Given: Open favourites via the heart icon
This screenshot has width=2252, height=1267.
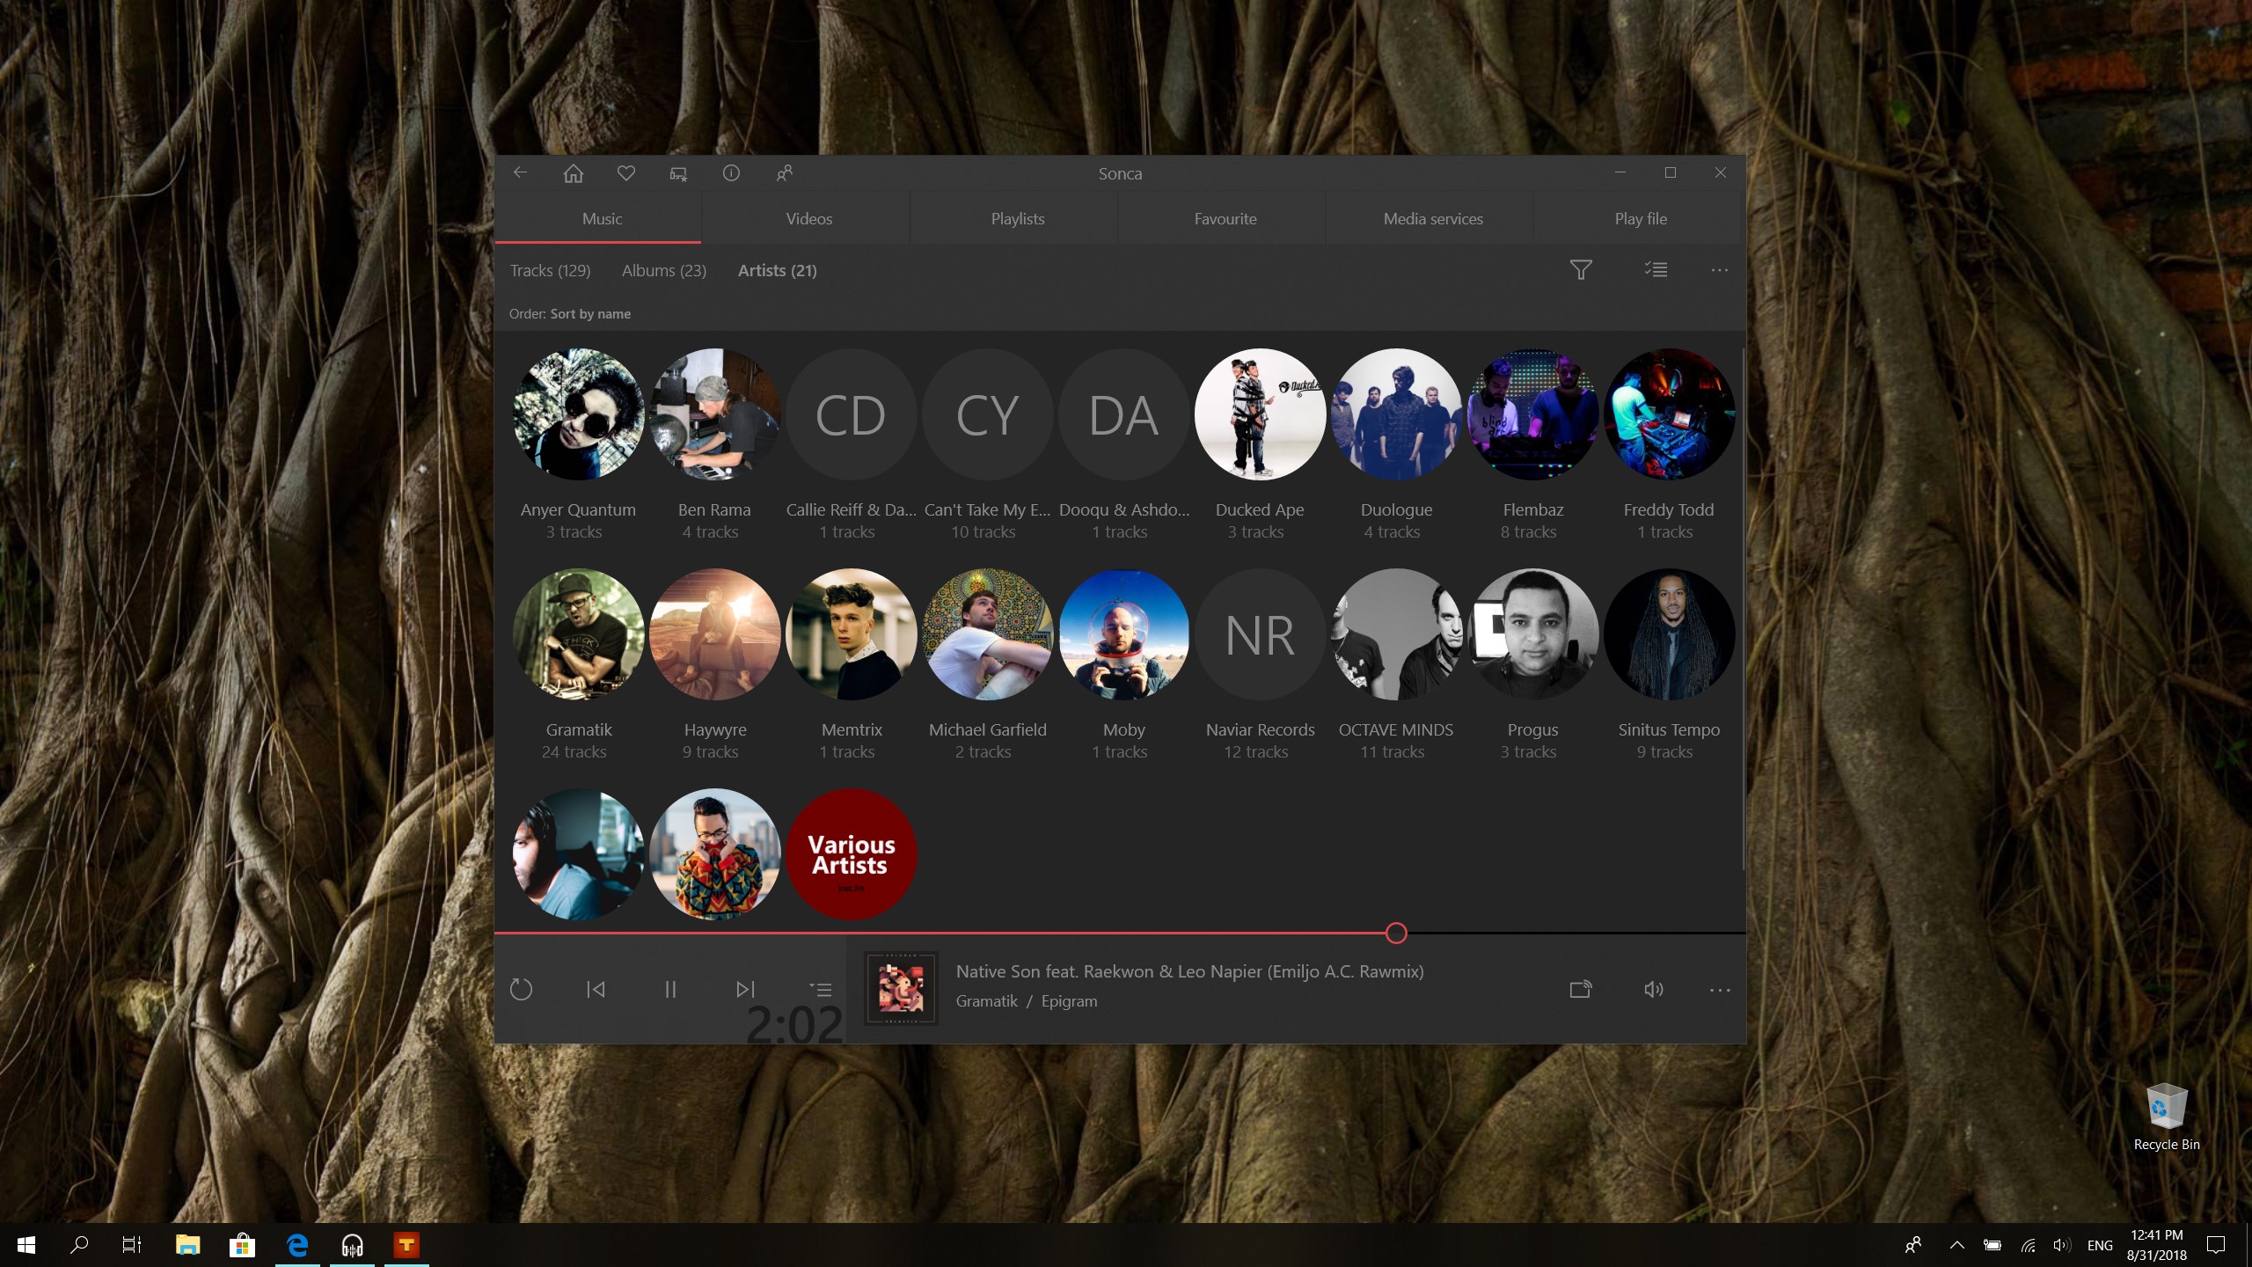Looking at the screenshot, I should coord(625,172).
